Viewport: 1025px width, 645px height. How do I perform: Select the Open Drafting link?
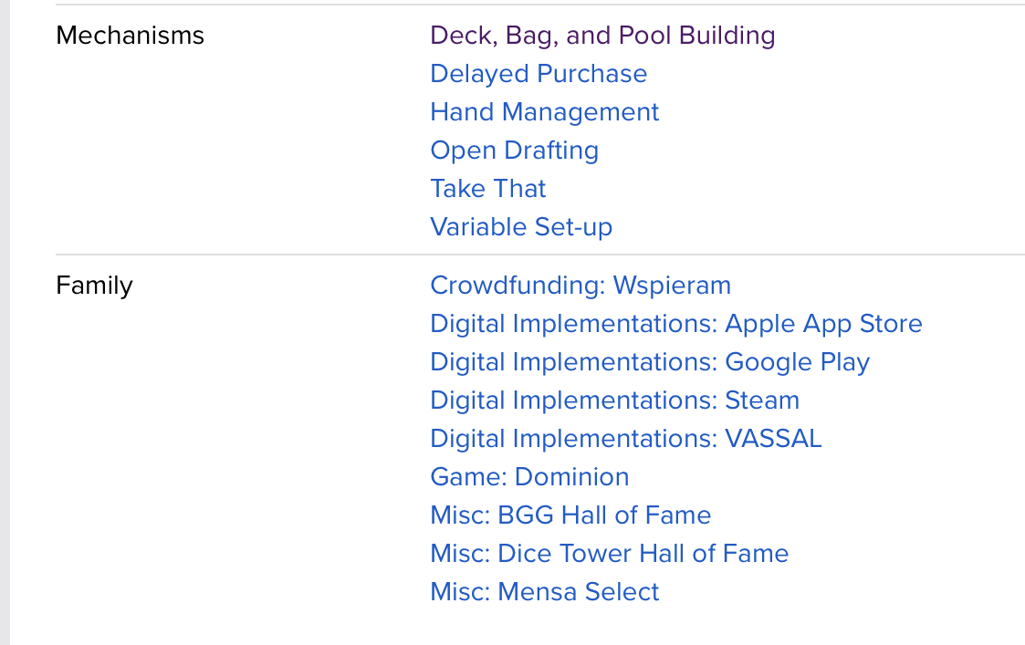pos(514,151)
